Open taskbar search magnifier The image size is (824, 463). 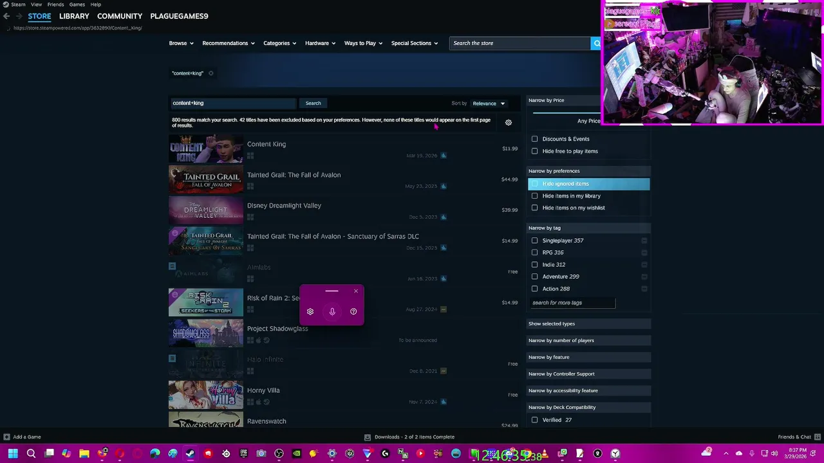[31, 453]
